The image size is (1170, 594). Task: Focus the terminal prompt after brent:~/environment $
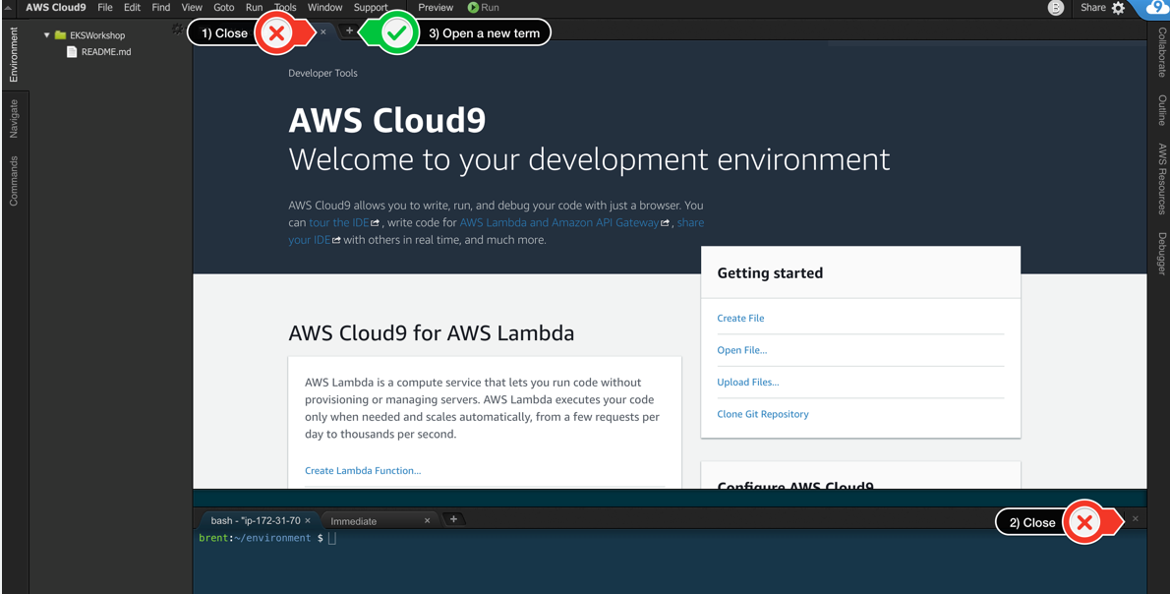tap(332, 538)
